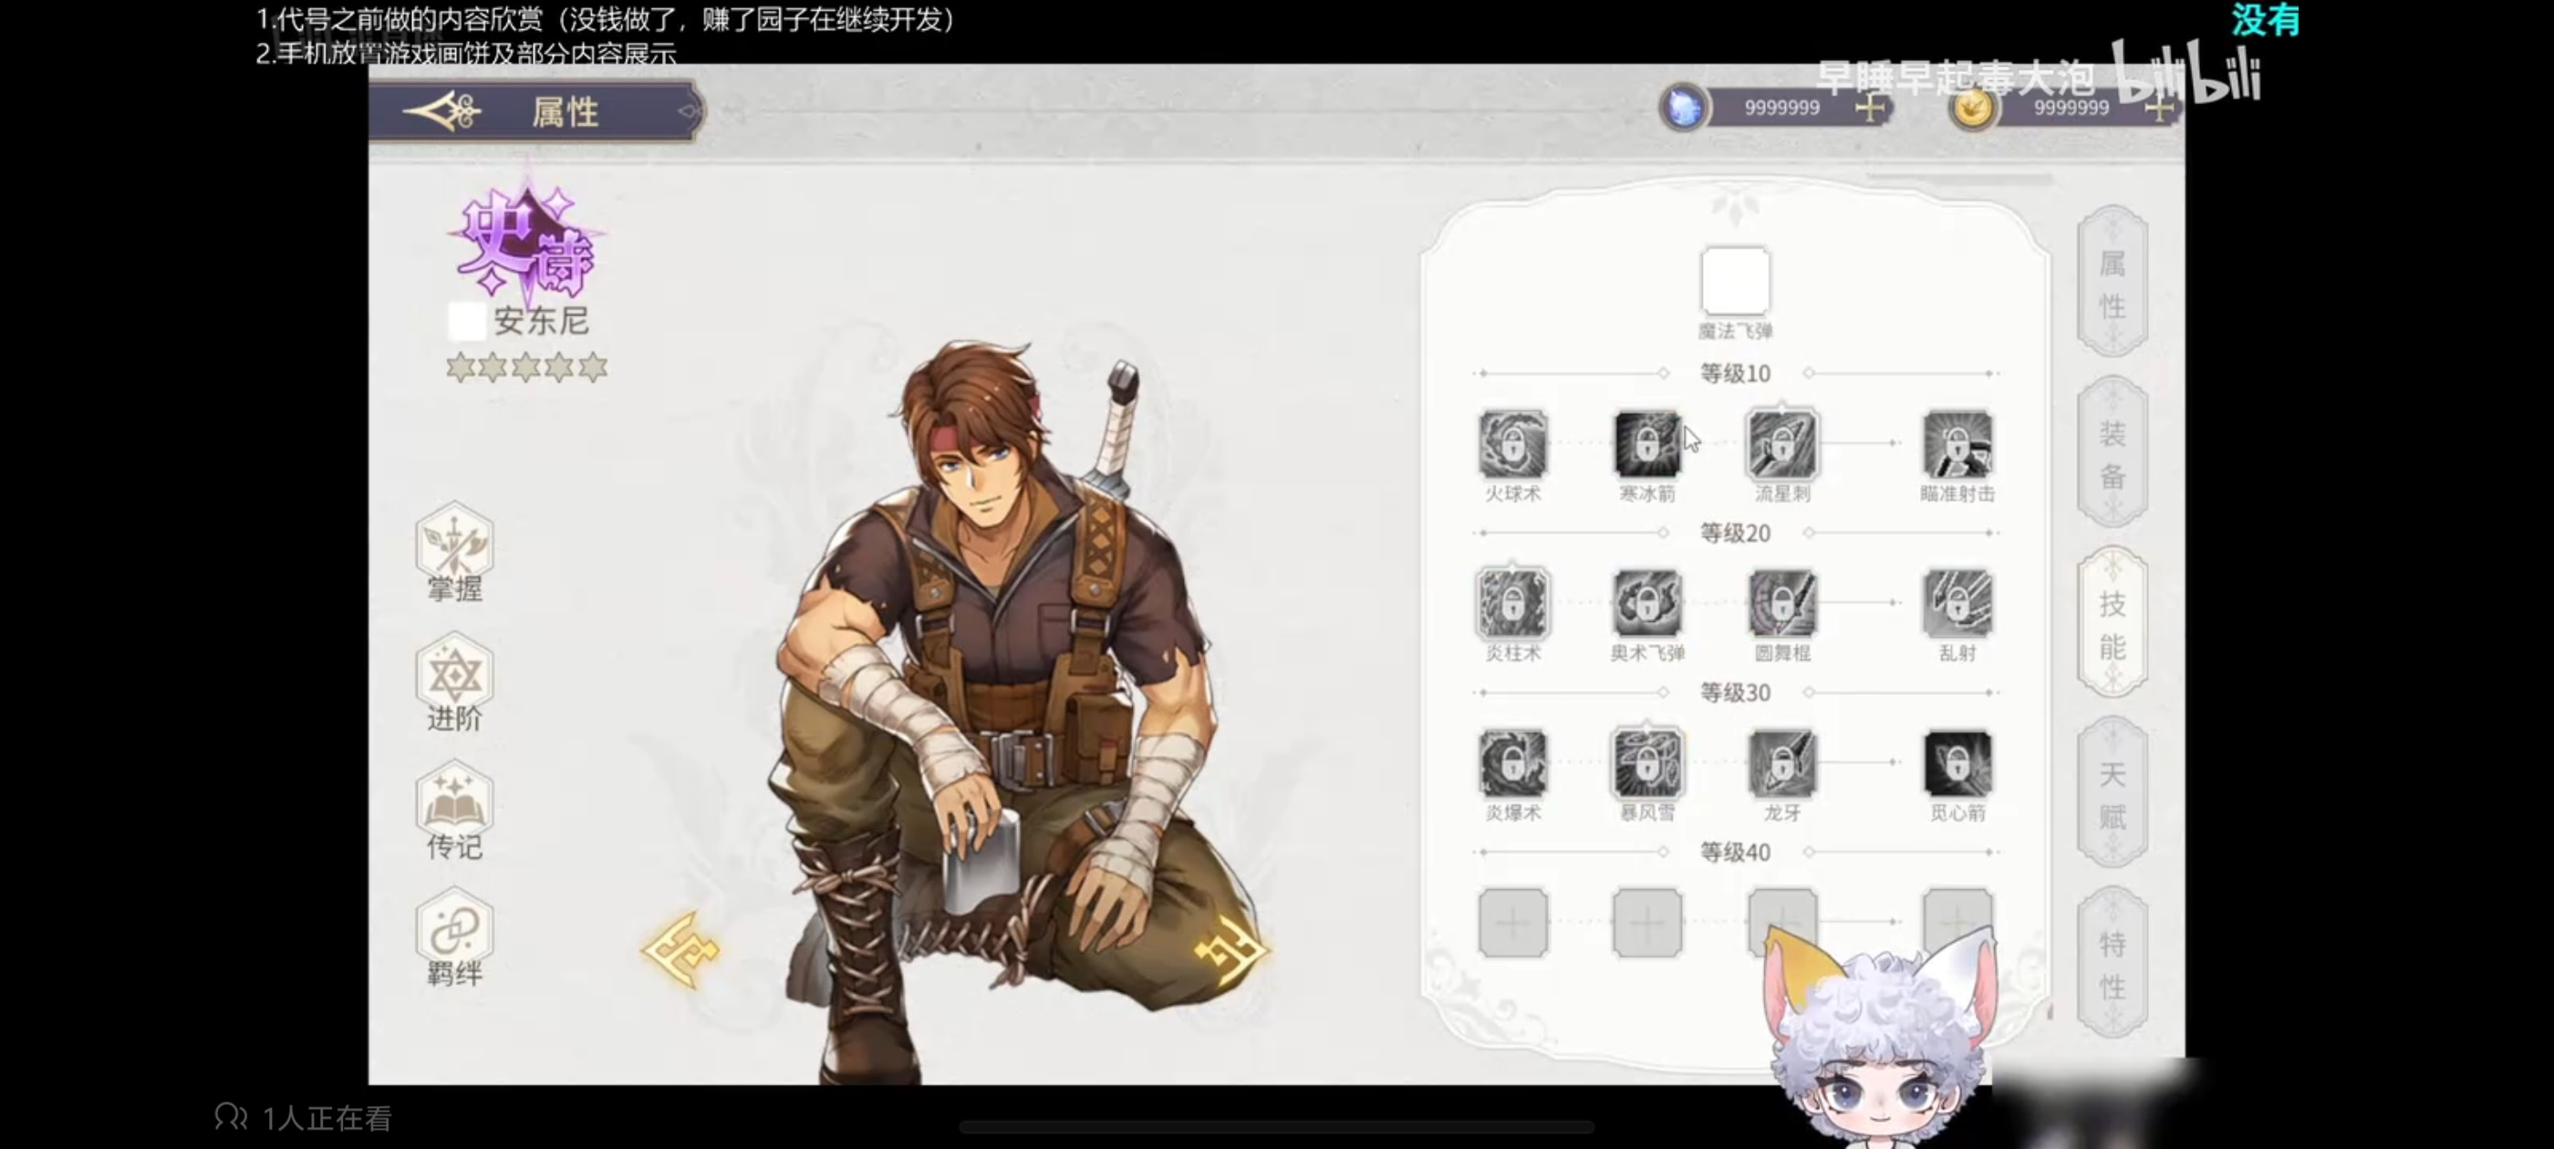Click the caption line starting with 2.手机放置游戏画饼
This screenshot has width=2554, height=1149.
466,53
